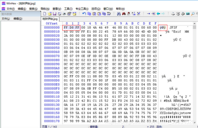Click the Clone Disk stacked drives icon
This screenshot has height=128, width=198.
pyautogui.click(x=178, y=13)
